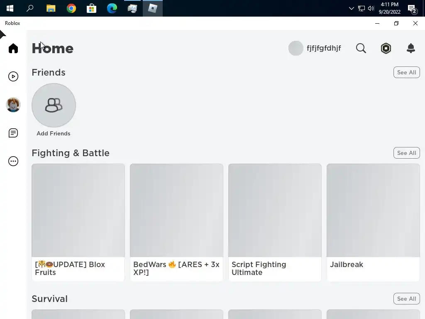Launch Google Chrome from the taskbar
Viewport: 425px width, 319px height.
point(71,8)
